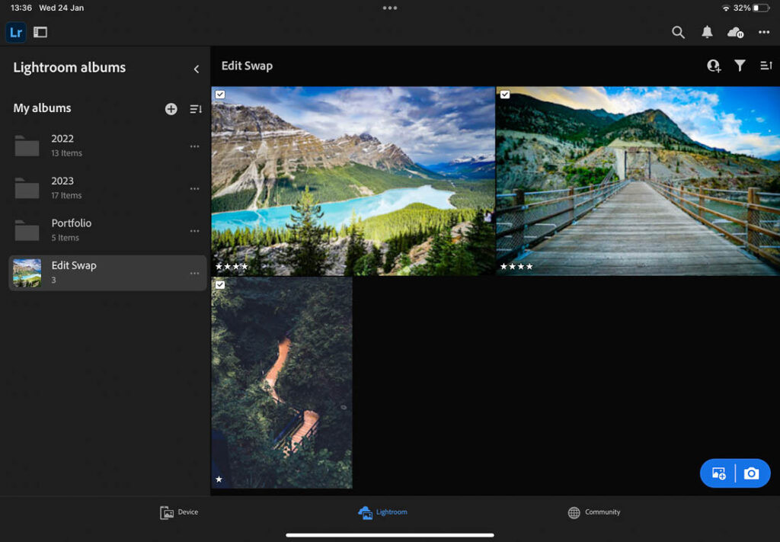The height and width of the screenshot is (542, 780).
Task: Check cloud sync status icon
Action: pyautogui.click(x=735, y=33)
